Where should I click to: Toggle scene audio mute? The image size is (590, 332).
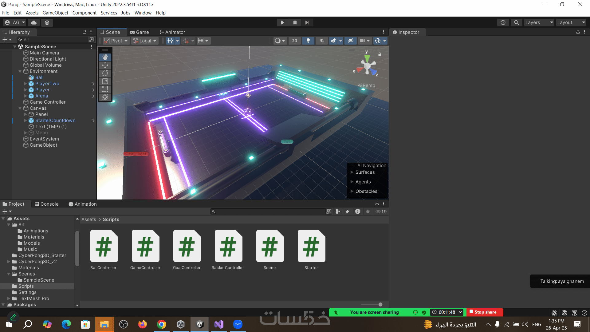pyautogui.click(x=321, y=41)
